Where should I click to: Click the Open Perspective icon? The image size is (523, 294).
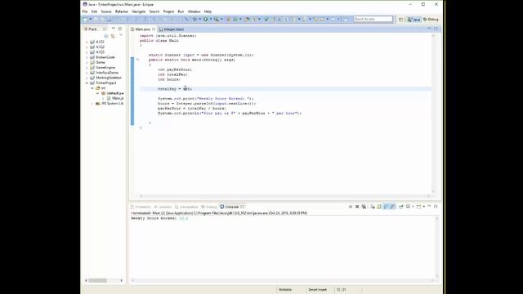401,20
